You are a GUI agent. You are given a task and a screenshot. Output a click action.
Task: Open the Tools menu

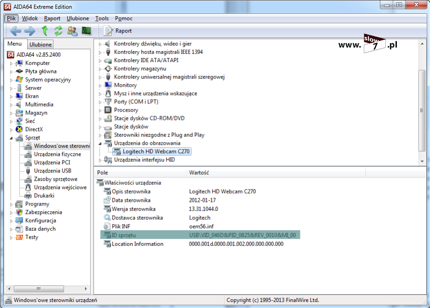(102, 18)
